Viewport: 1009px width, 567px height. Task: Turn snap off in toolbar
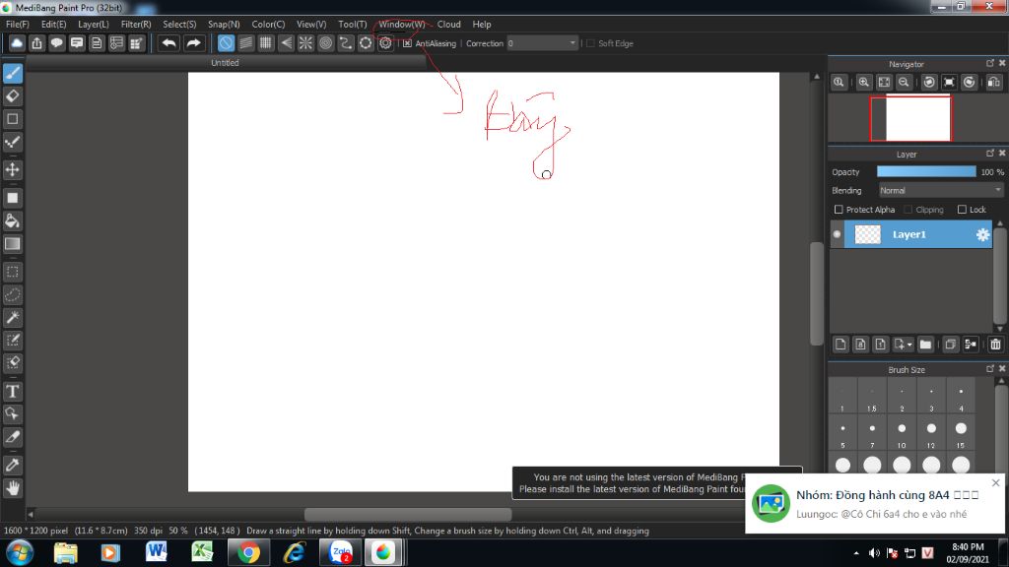pos(226,43)
